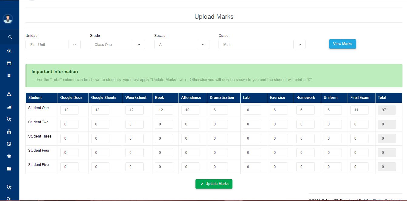Image resolution: width=407 pixels, height=201 pixels.
Task: Edit Student Four's Lab mark
Action: (252, 153)
